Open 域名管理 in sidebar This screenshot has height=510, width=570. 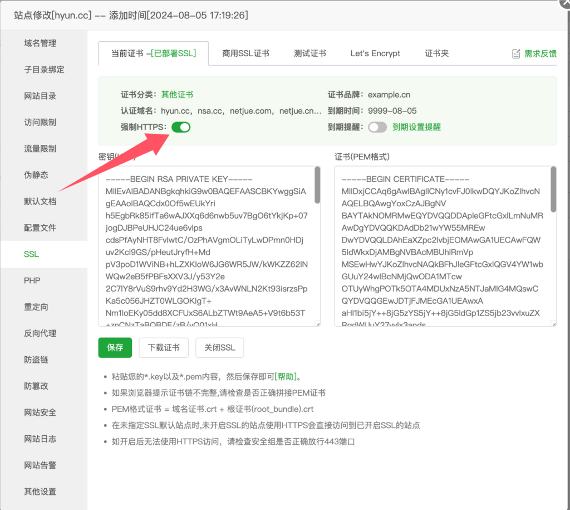pyautogui.click(x=40, y=43)
